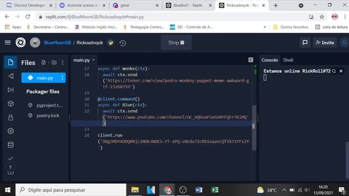Open the Version control sidebar icon
The width and height of the screenshot is (349, 196).
[10, 76]
